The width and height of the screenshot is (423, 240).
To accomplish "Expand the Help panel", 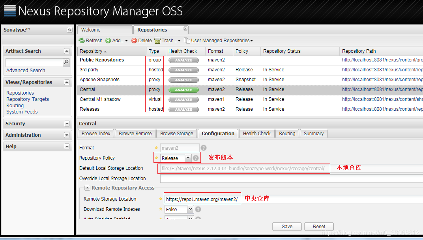I will pos(67,147).
